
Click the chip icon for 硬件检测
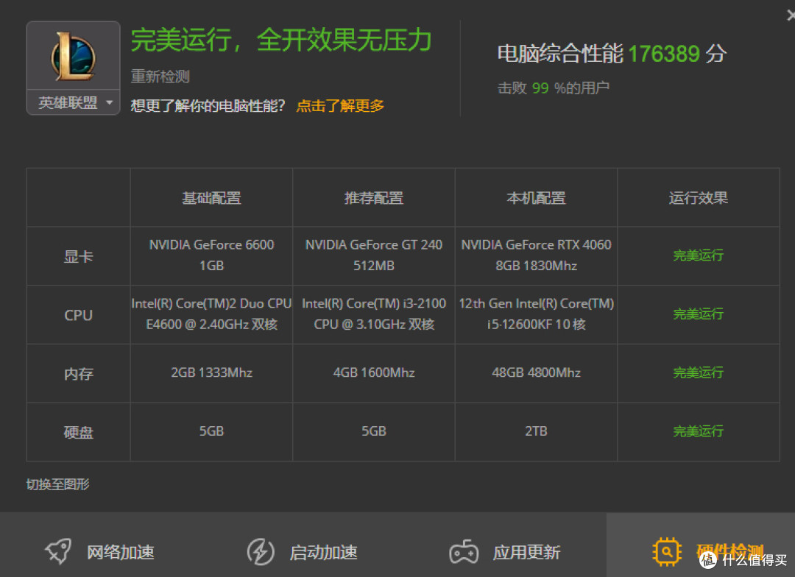(x=667, y=551)
